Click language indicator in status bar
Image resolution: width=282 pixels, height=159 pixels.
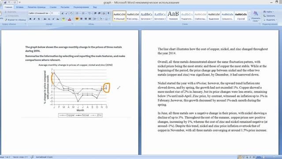pyautogui.click(x=44, y=157)
